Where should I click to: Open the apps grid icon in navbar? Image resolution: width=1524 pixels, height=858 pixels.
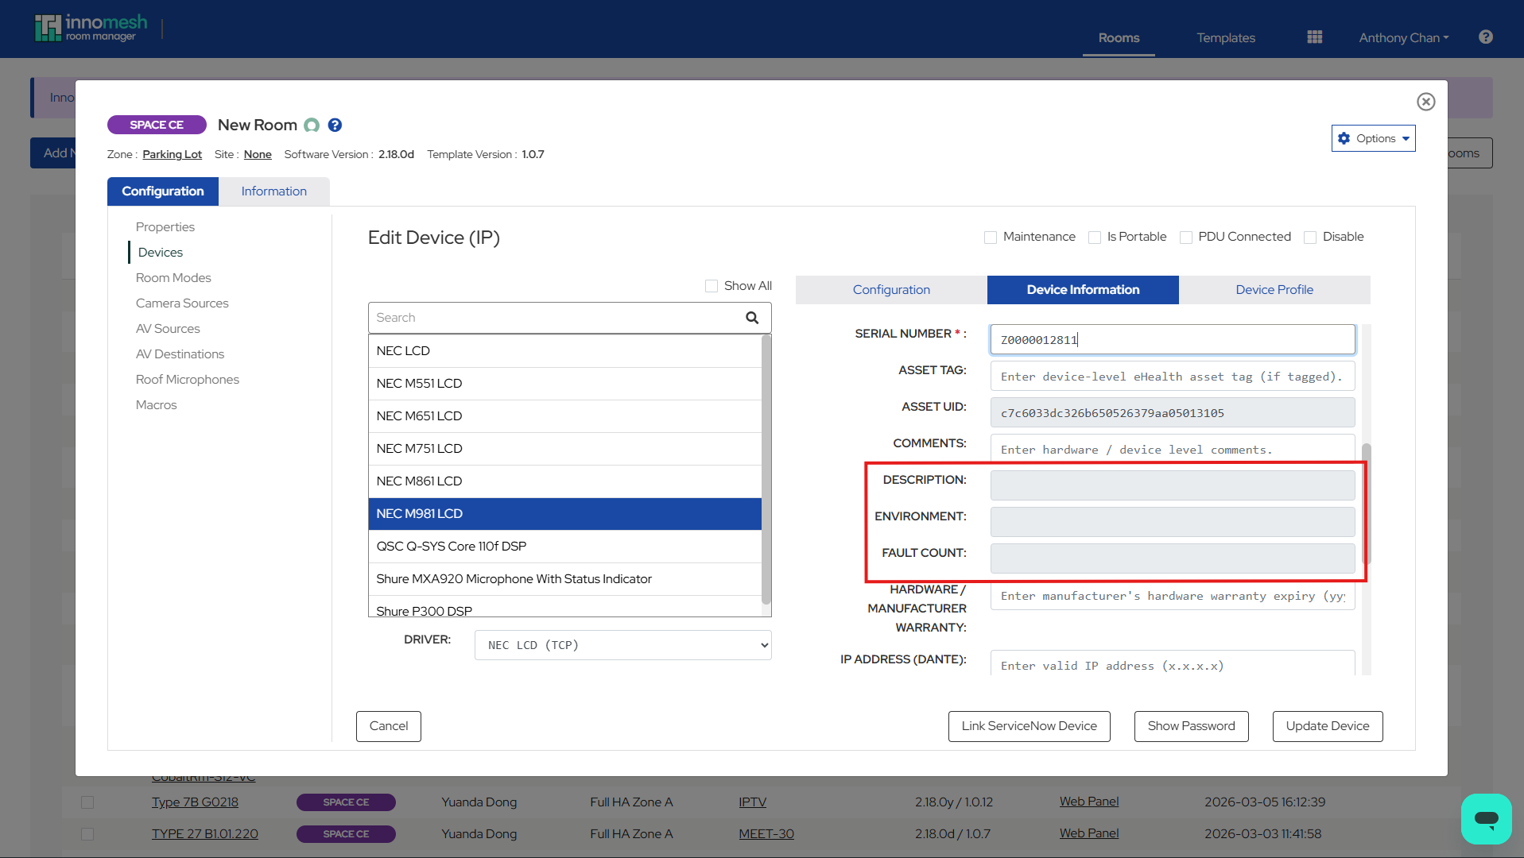tap(1313, 37)
